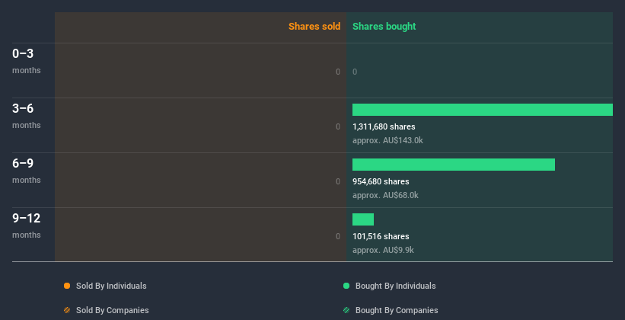This screenshot has height=320, width=625.
Task: Click the striped Sold By Companies icon
Action: (67, 310)
